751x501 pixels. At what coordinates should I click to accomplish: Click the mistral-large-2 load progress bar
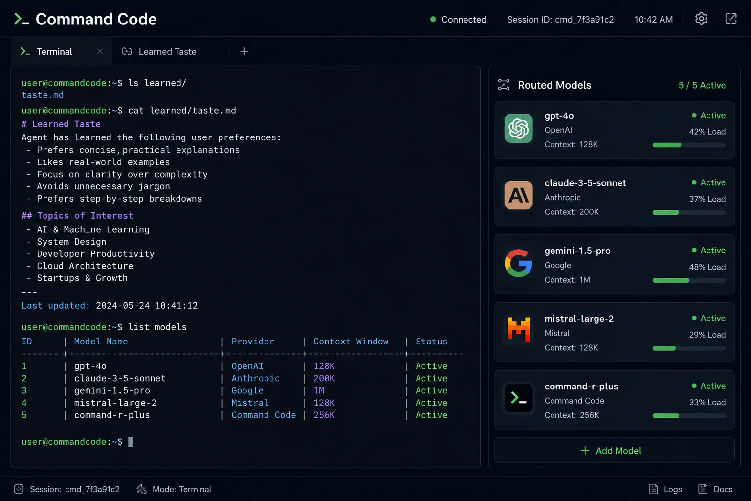pos(689,348)
